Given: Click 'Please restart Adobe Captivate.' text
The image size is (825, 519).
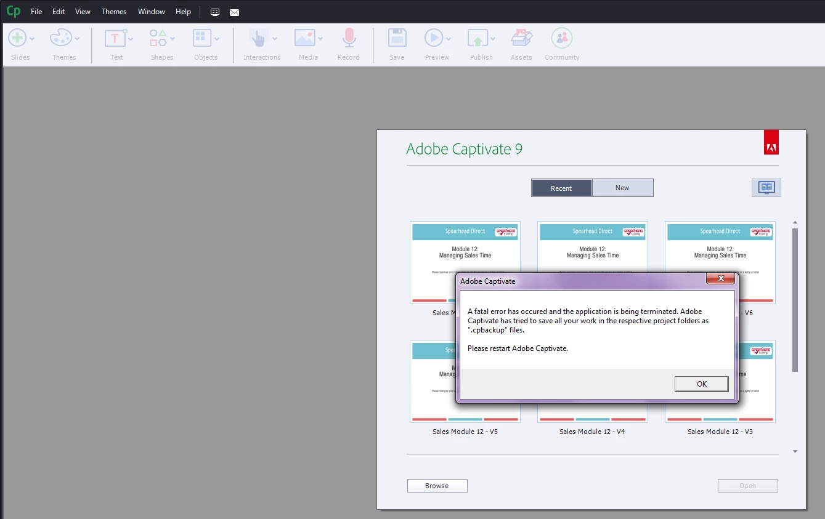Looking at the screenshot, I should click(x=518, y=348).
